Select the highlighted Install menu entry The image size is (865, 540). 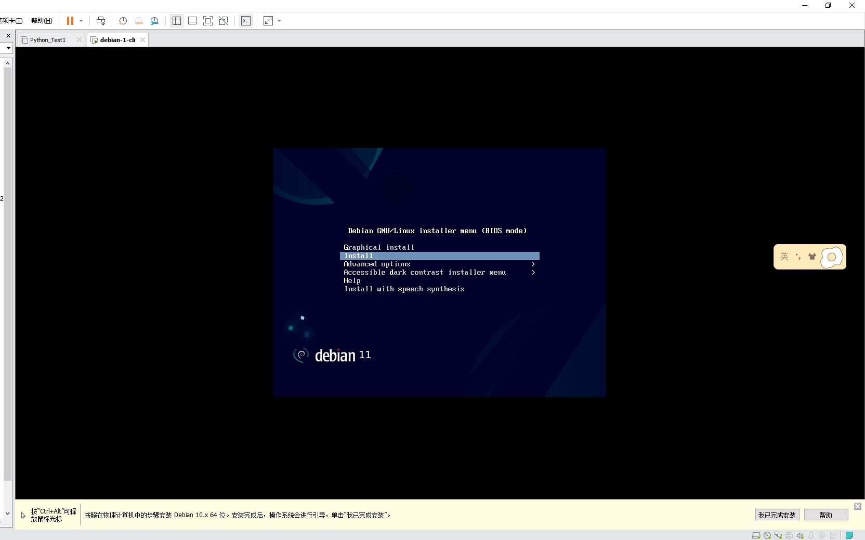click(440, 256)
